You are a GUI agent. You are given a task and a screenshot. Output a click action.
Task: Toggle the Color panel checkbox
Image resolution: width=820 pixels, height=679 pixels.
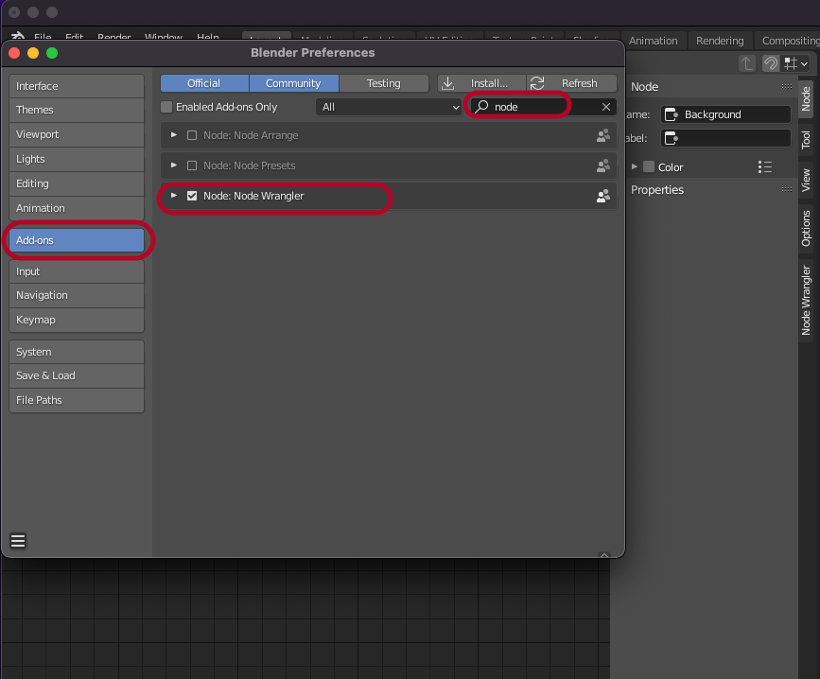[x=649, y=166]
